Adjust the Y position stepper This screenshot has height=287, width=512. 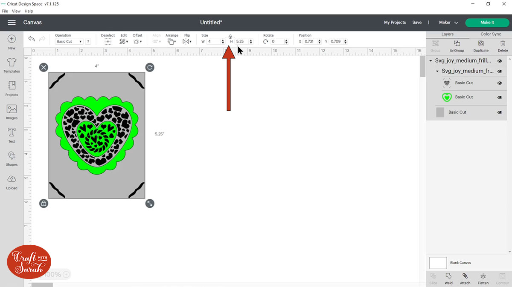pos(345,42)
